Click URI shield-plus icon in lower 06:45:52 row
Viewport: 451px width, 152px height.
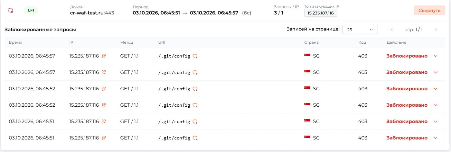[x=195, y=105]
